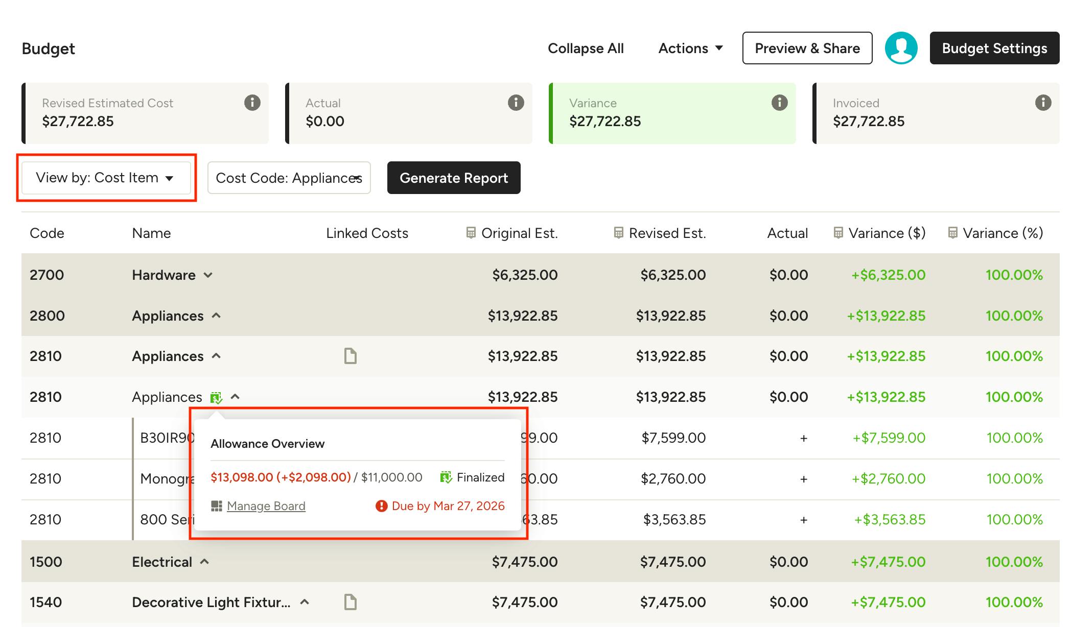Collapse the bold Appliances 2810 row
This screenshot has width=1072, height=627.
(216, 356)
